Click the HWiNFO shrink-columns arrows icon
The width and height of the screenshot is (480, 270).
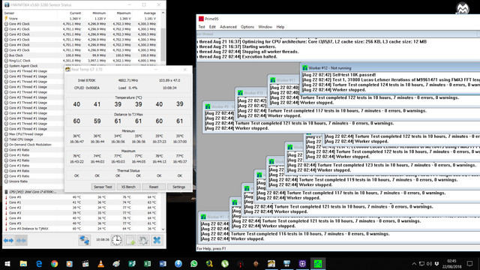tap(22, 241)
